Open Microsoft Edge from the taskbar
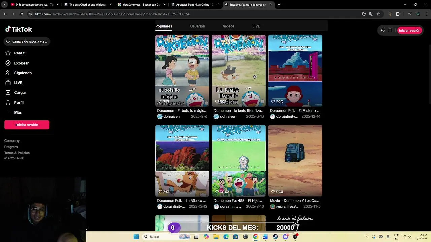The width and height of the screenshot is (431, 242). [226, 237]
